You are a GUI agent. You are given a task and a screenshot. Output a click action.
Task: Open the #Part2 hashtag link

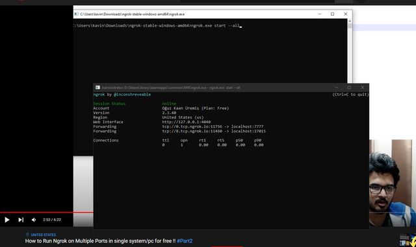[x=185, y=241]
